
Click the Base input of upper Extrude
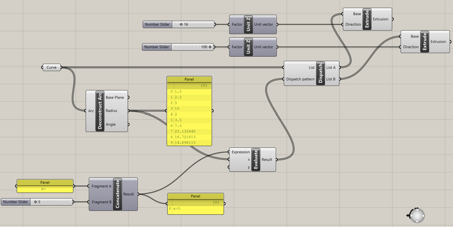357,14
